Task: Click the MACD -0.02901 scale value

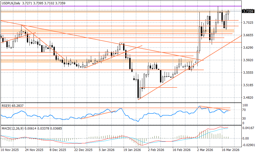Action: [x=248, y=145]
